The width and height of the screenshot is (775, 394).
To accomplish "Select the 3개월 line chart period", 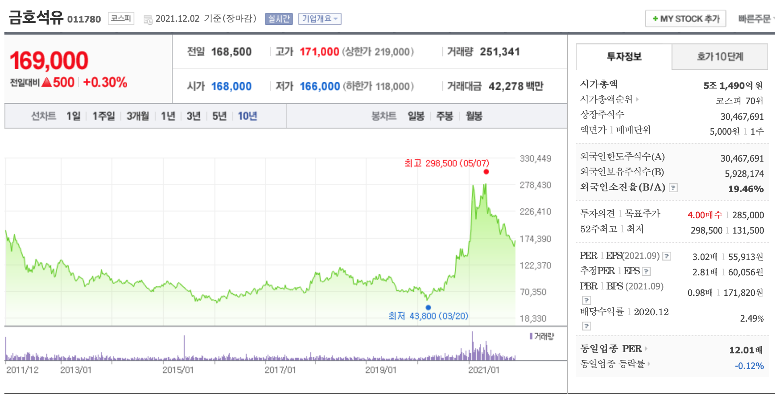I will [x=138, y=116].
